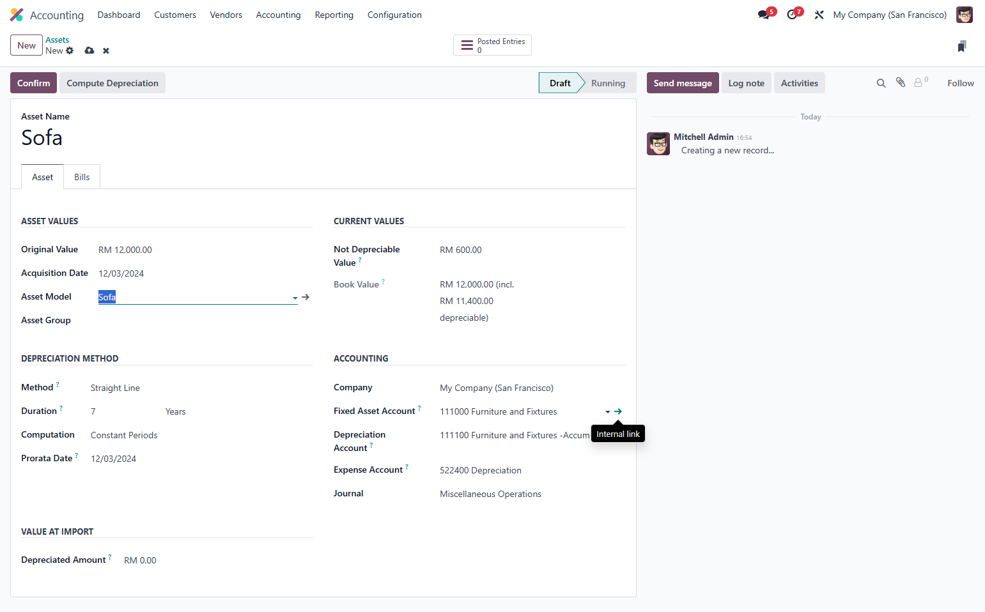Viewport: 985px width, 612px height.
Task: Click the Confirm button
Action: pos(33,83)
